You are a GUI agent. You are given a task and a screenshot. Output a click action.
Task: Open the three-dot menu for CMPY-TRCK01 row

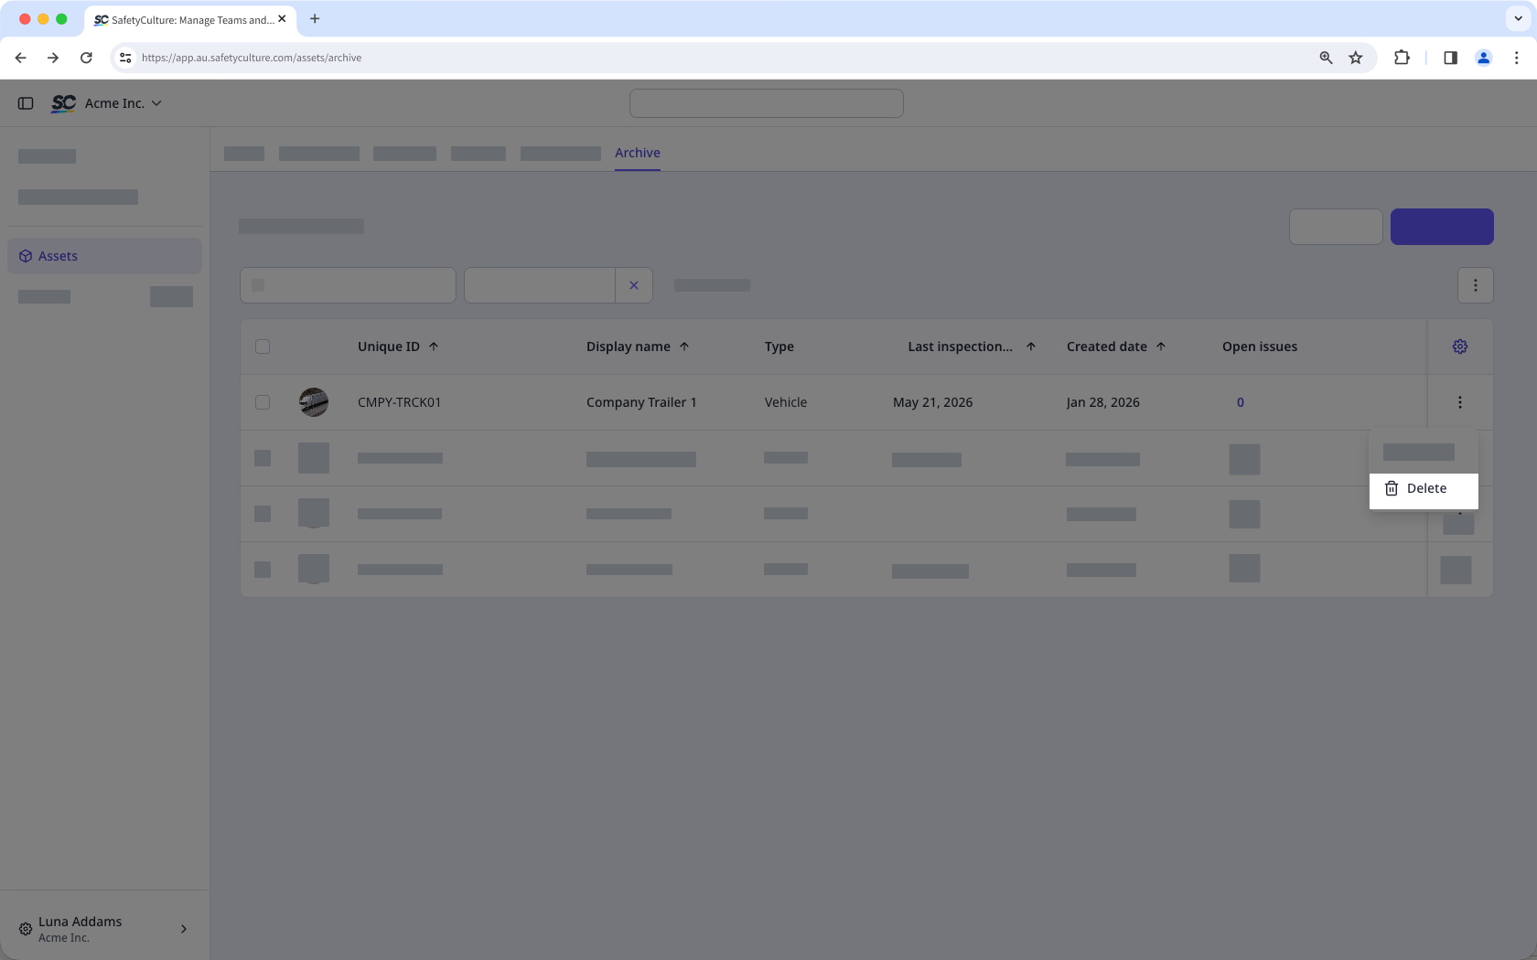tap(1460, 402)
